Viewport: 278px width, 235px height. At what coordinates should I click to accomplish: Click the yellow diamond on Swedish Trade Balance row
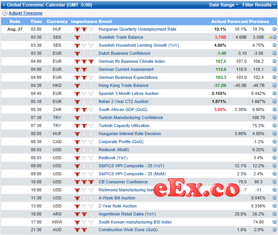270,38
